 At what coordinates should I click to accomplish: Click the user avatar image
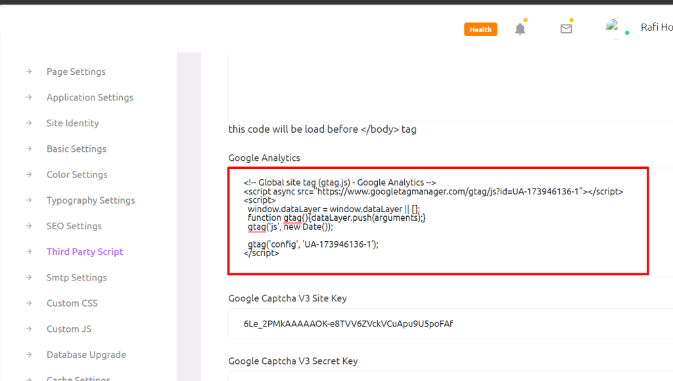pyautogui.click(x=612, y=26)
